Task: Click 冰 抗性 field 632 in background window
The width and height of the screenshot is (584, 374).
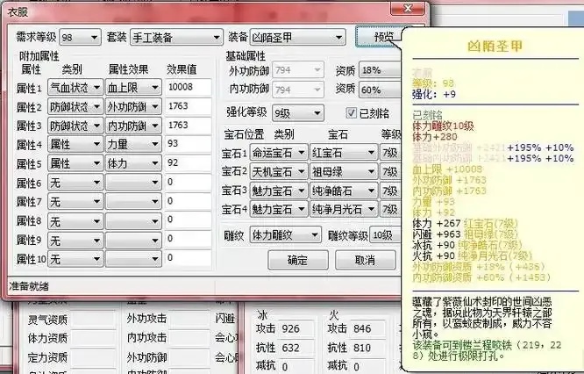Action: click(296, 348)
